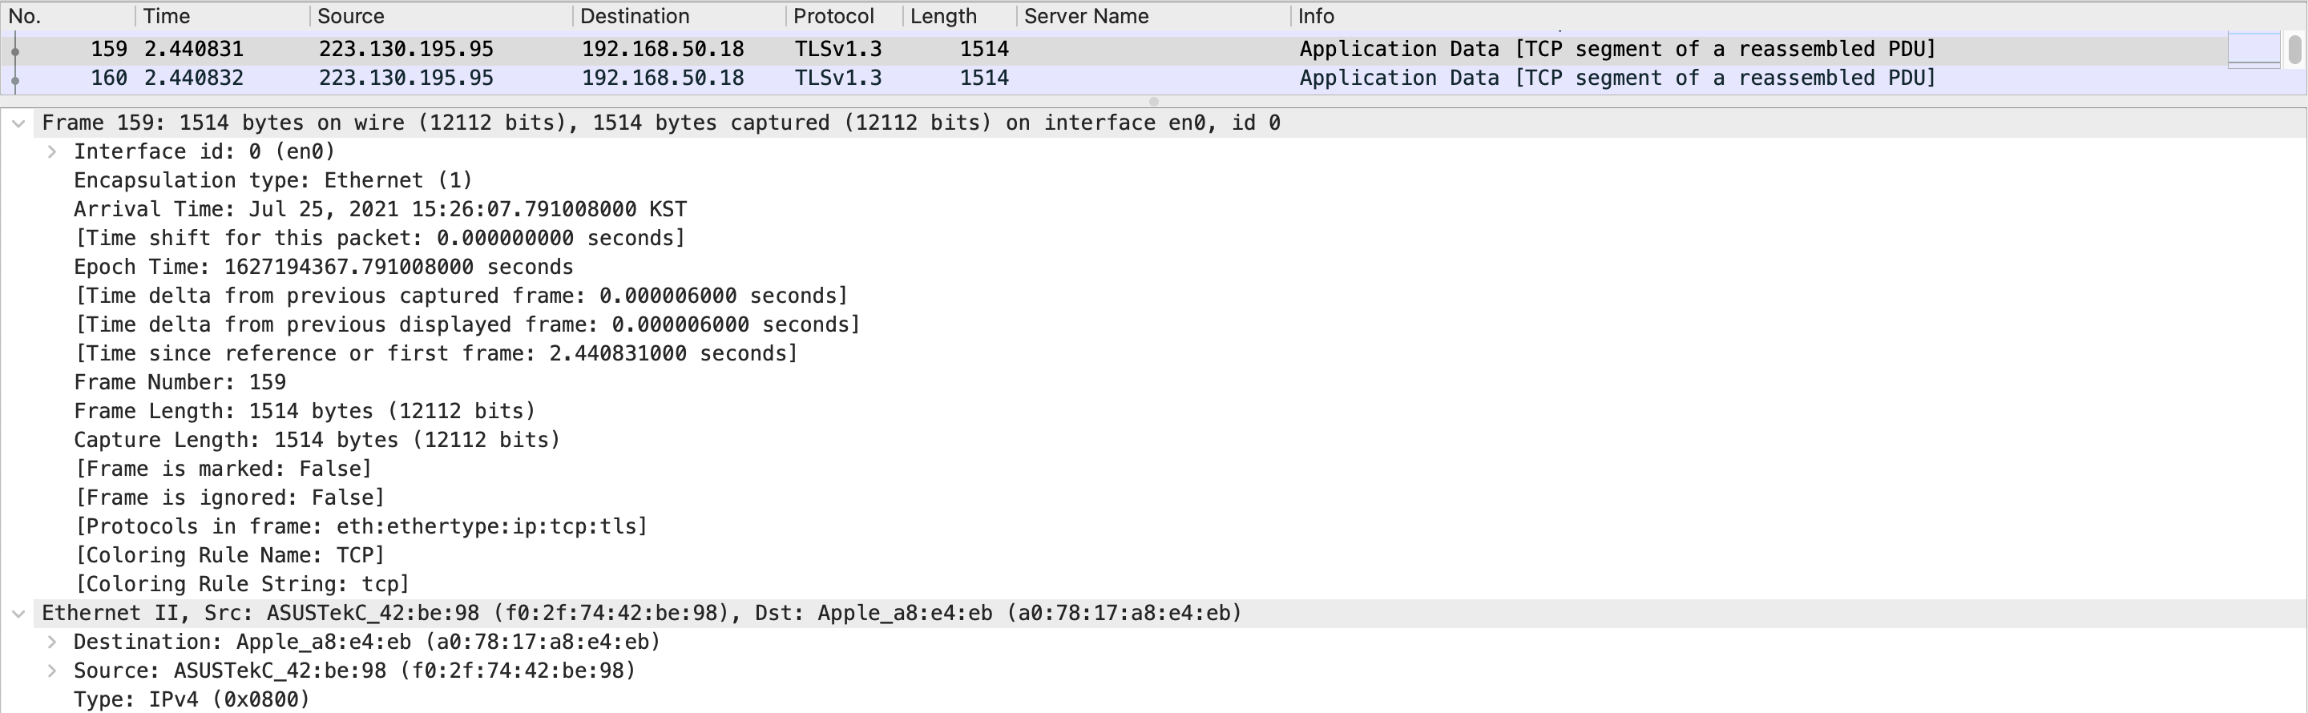The width and height of the screenshot is (2308, 713).
Task: Click the time 2.440832 cell
Action: [193, 78]
